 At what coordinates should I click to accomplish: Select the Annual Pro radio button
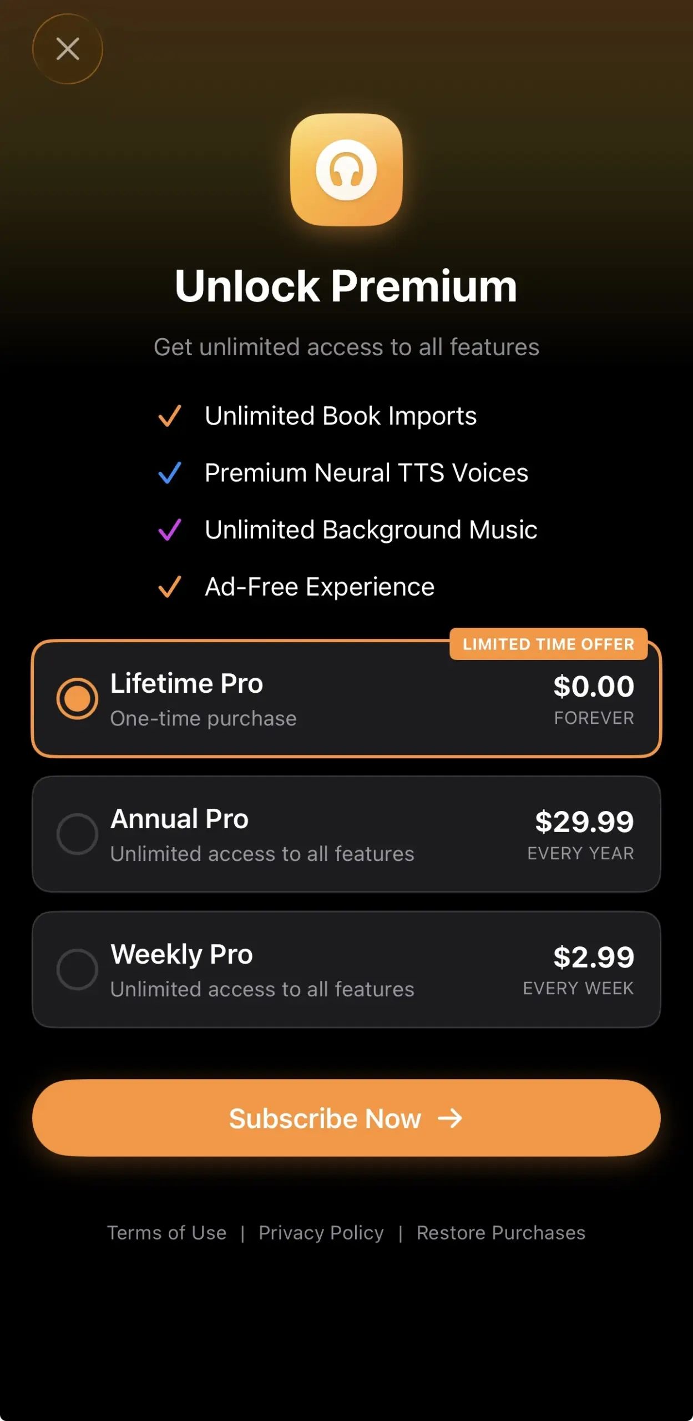[77, 834]
